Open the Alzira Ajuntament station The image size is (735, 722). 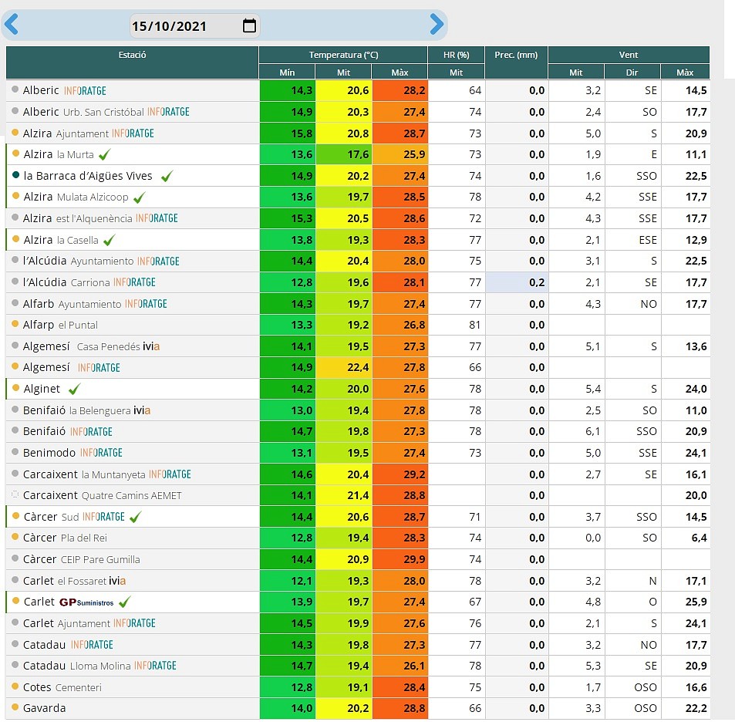(x=66, y=133)
